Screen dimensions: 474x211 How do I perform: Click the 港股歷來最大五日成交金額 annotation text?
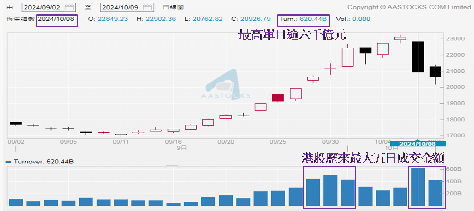tap(373, 157)
